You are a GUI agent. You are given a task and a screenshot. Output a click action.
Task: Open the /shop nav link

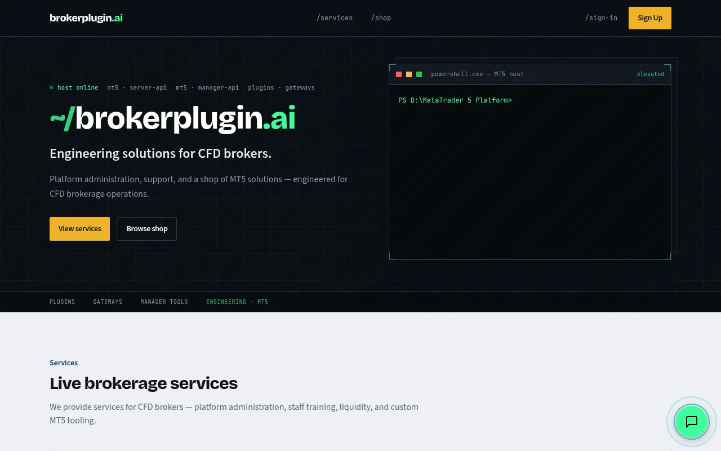381,18
